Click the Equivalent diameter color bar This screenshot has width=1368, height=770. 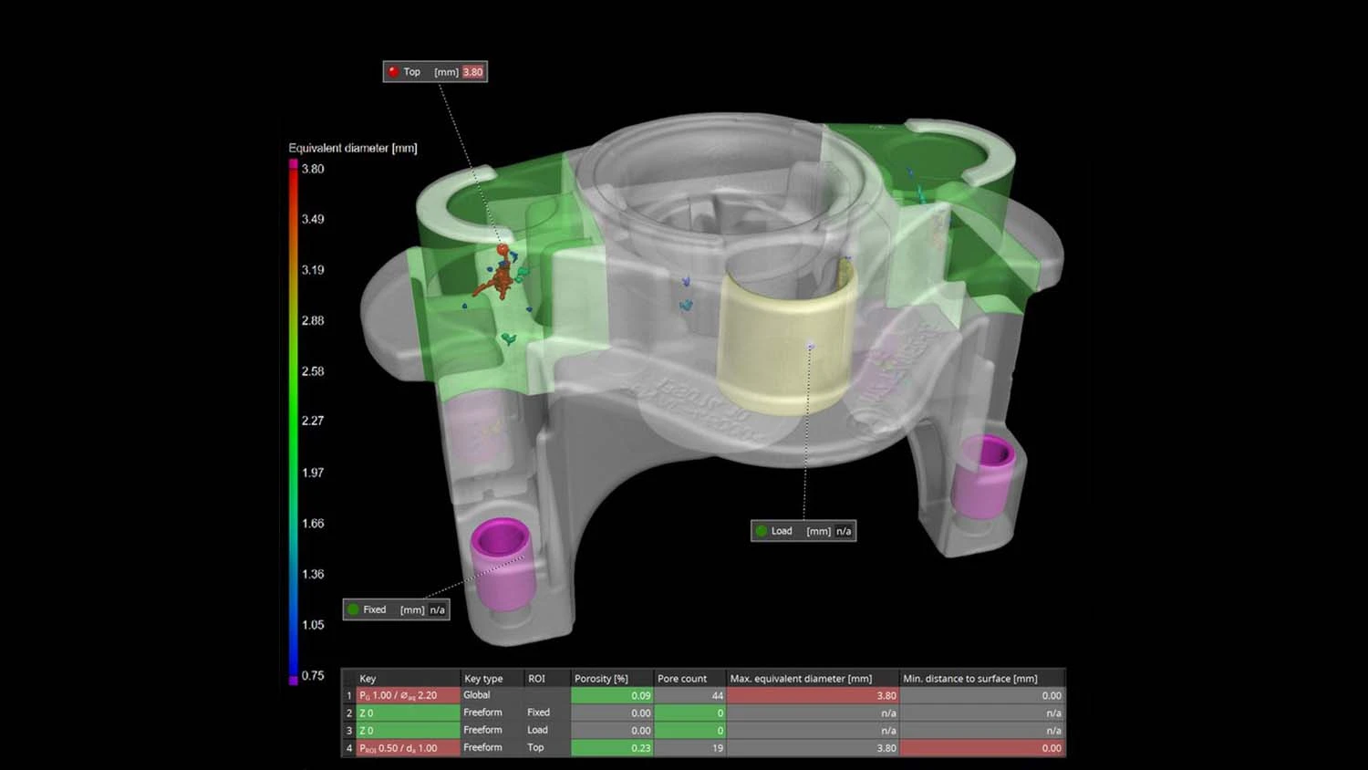(294, 421)
